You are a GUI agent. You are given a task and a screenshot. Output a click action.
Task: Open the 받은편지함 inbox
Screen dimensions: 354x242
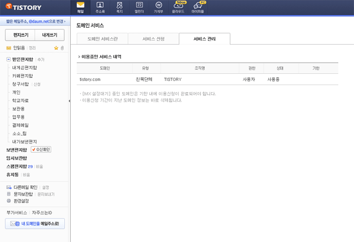pos(22,60)
